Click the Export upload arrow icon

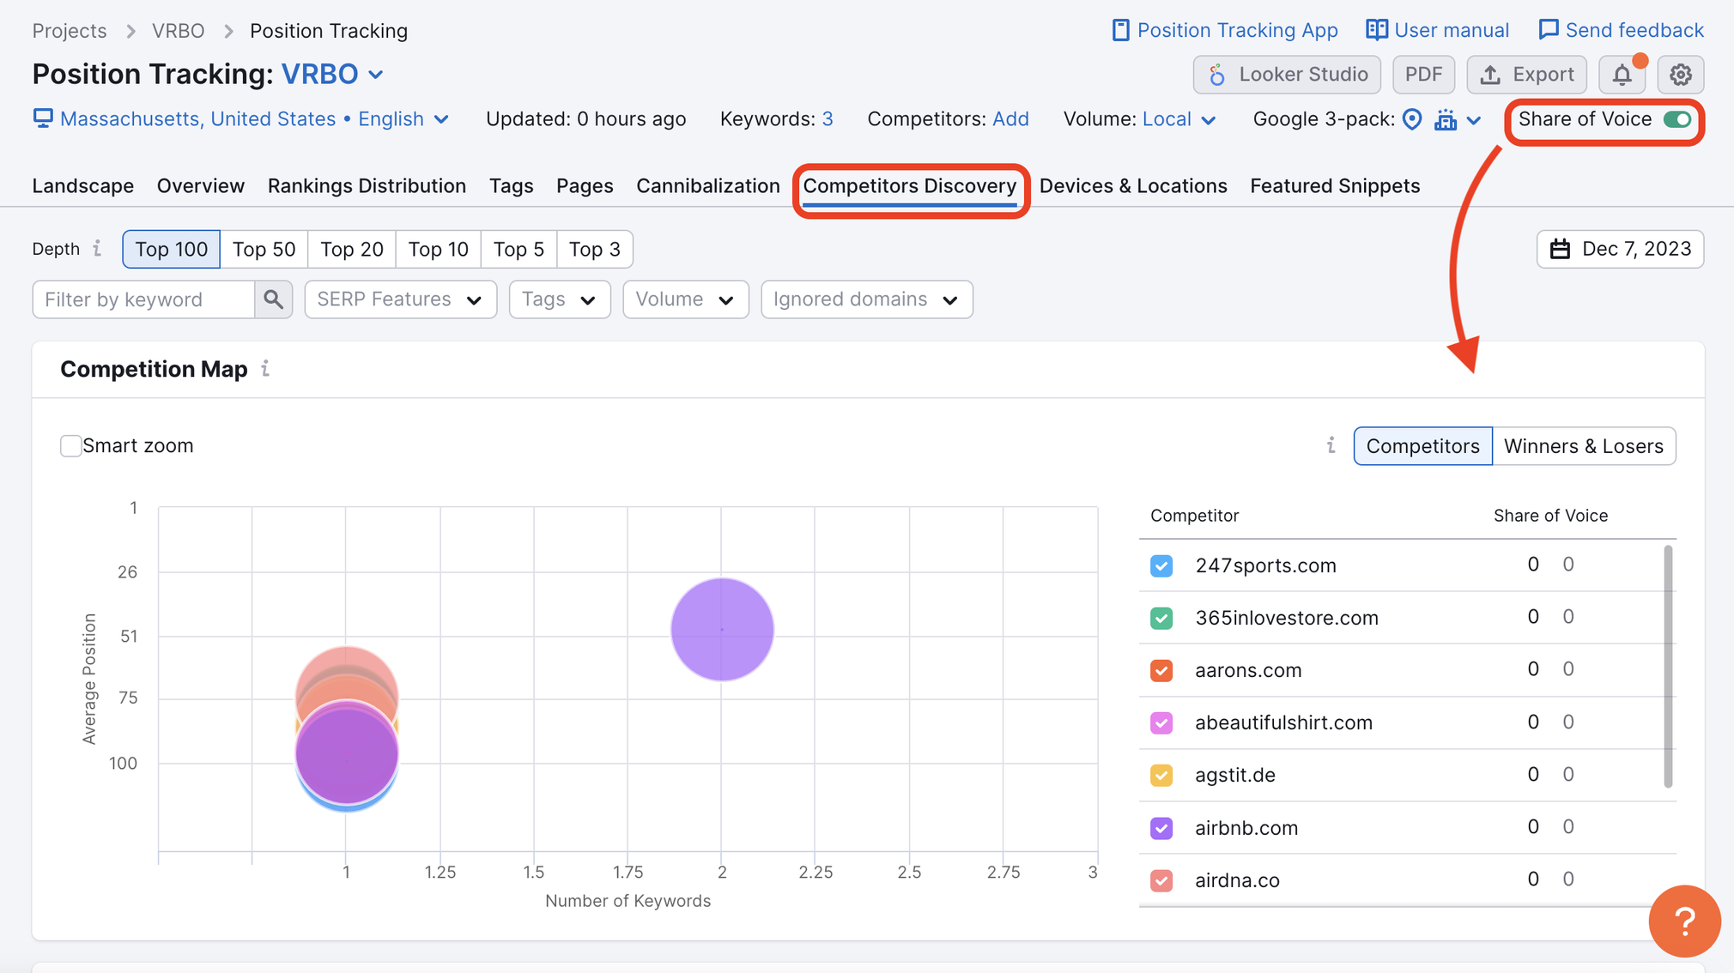point(1490,75)
